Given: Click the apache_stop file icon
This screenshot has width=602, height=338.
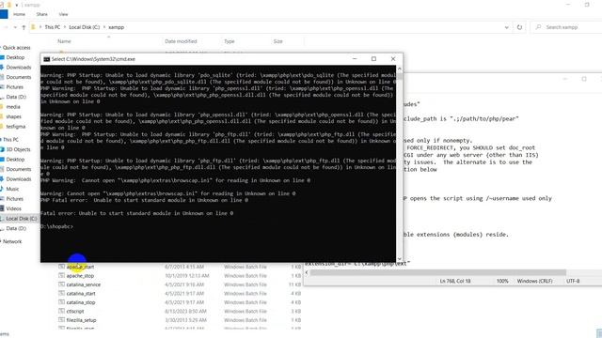Looking at the screenshot, I should (x=61, y=275).
